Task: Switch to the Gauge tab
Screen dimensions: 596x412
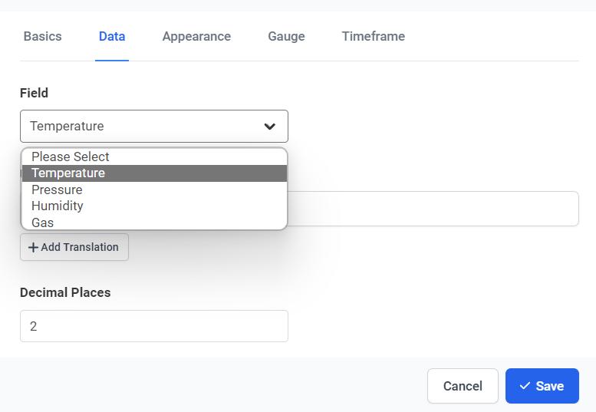Action: (286, 36)
